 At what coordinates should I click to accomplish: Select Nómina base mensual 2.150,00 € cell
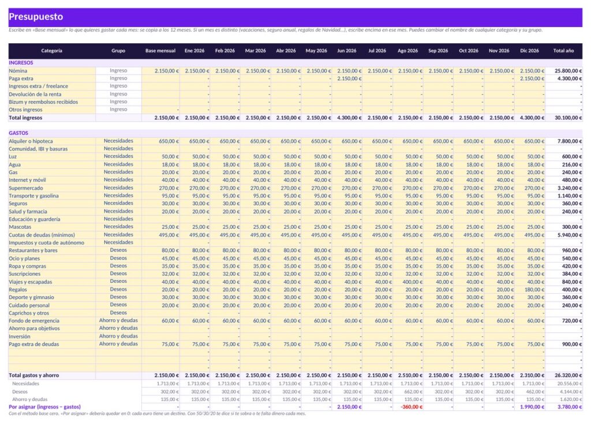pyautogui.click(x=160, y=71)
